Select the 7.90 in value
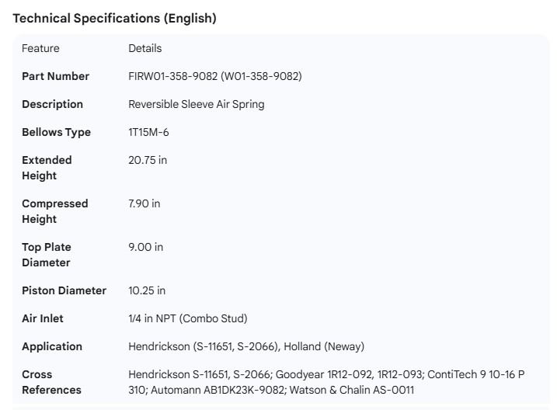The width and height of the screenshot is (557, 410). click(x=144, y=203)
